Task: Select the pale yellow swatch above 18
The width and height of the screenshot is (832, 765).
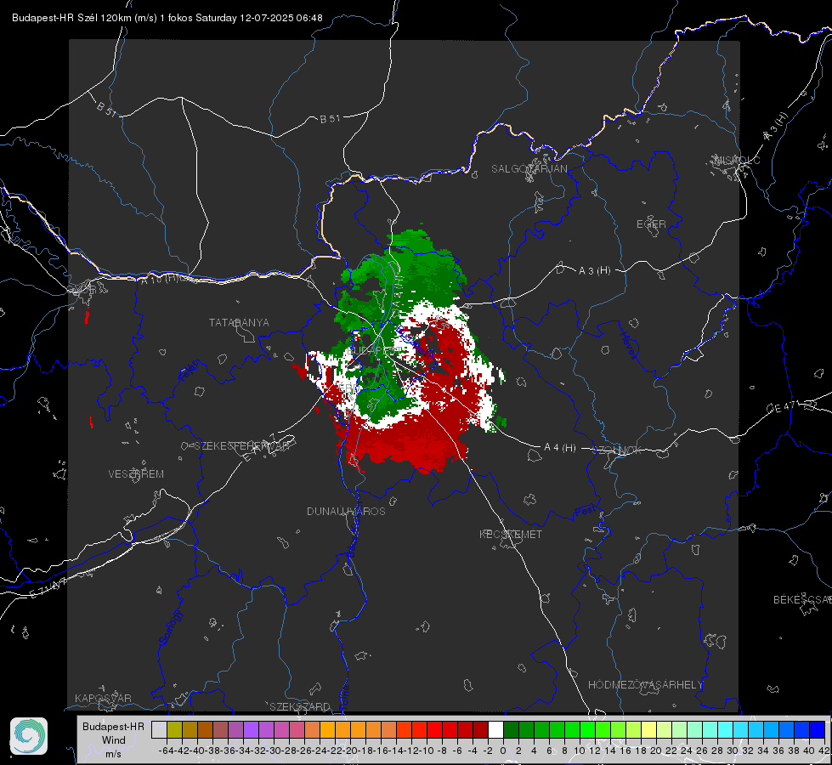Action: tap(649, 730)
